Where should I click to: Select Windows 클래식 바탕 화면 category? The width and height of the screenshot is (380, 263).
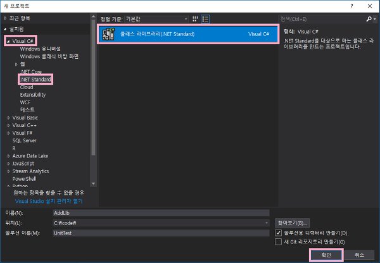(49, 57)
